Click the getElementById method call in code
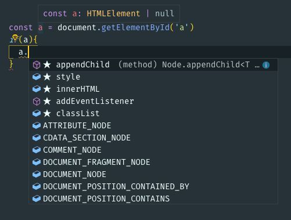This screenshot has width=291, height=220. coord(135,27)
